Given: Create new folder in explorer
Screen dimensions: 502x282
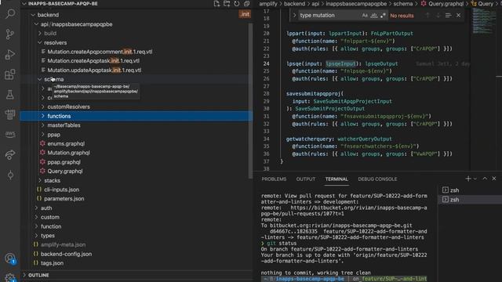Looking at the screenshot, I should pos(227,3).
